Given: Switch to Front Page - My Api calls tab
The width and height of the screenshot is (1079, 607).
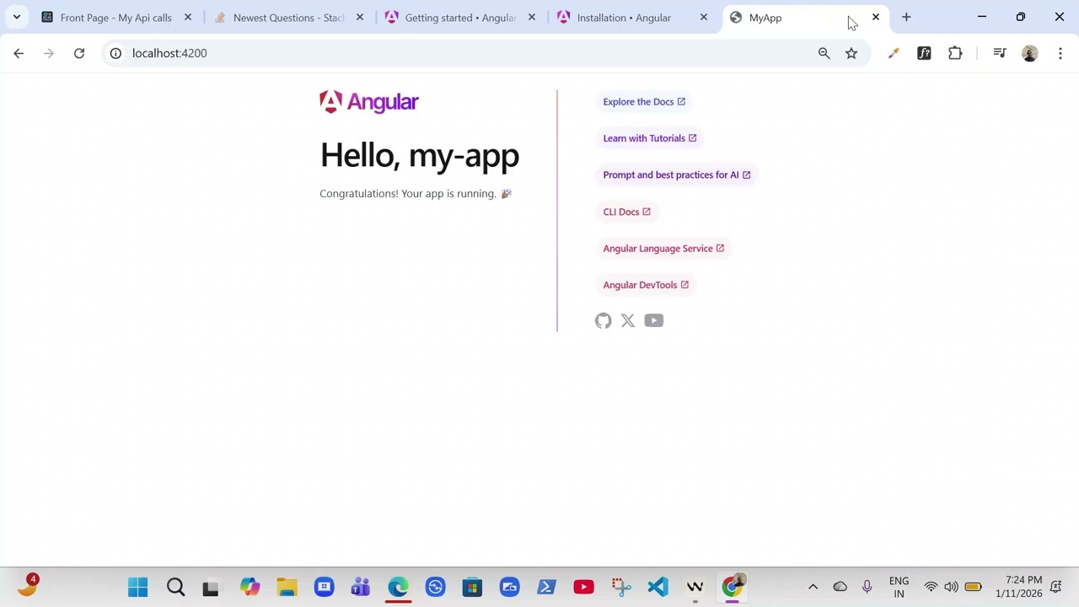Looking at the screenshot, I should pyautogui.click(x=116, y=18).
